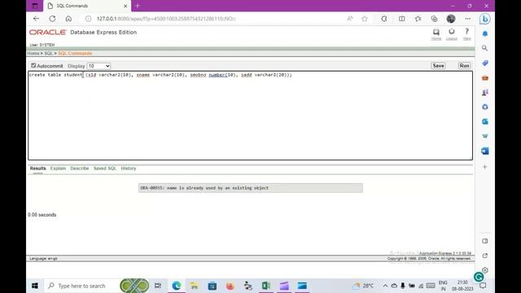Open the History tab
This screenshot has height=293, width=521.
129,168
